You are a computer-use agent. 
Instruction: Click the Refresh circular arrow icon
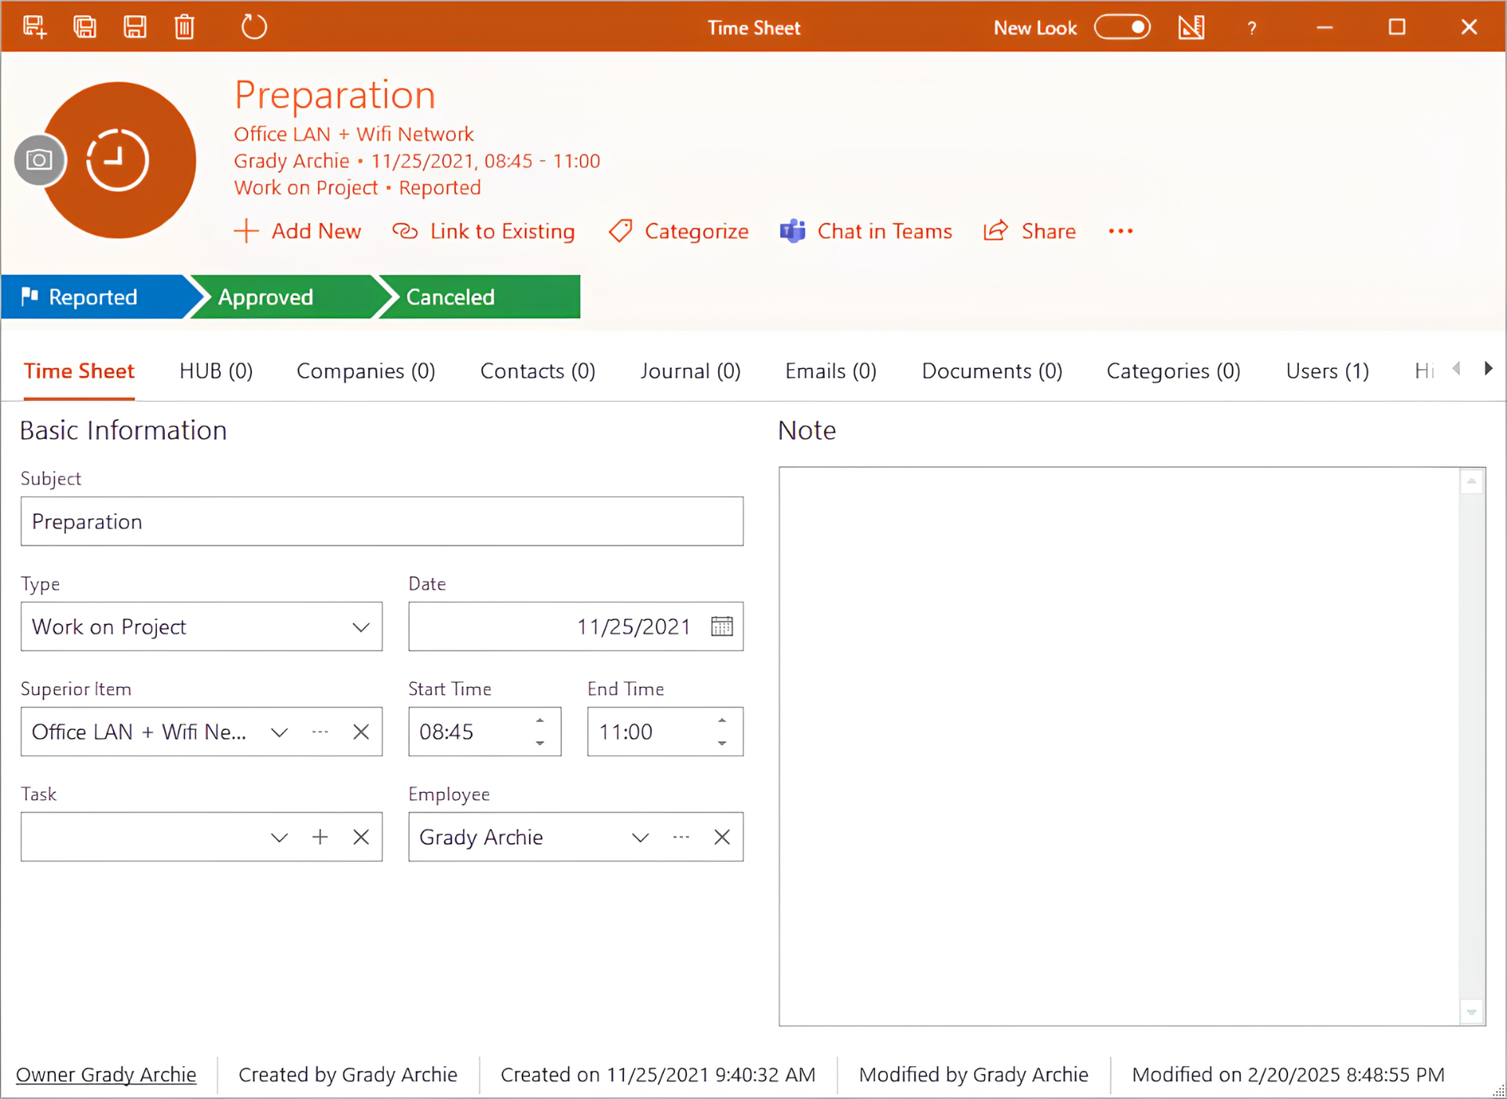tap(254, 27)
